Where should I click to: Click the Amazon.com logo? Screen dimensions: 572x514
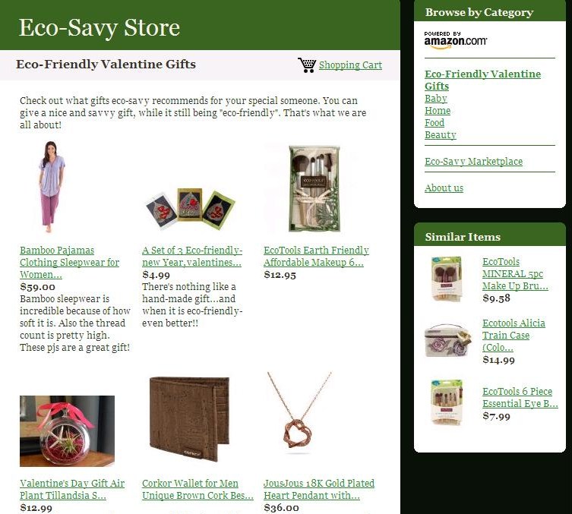[x=455, y=40]
